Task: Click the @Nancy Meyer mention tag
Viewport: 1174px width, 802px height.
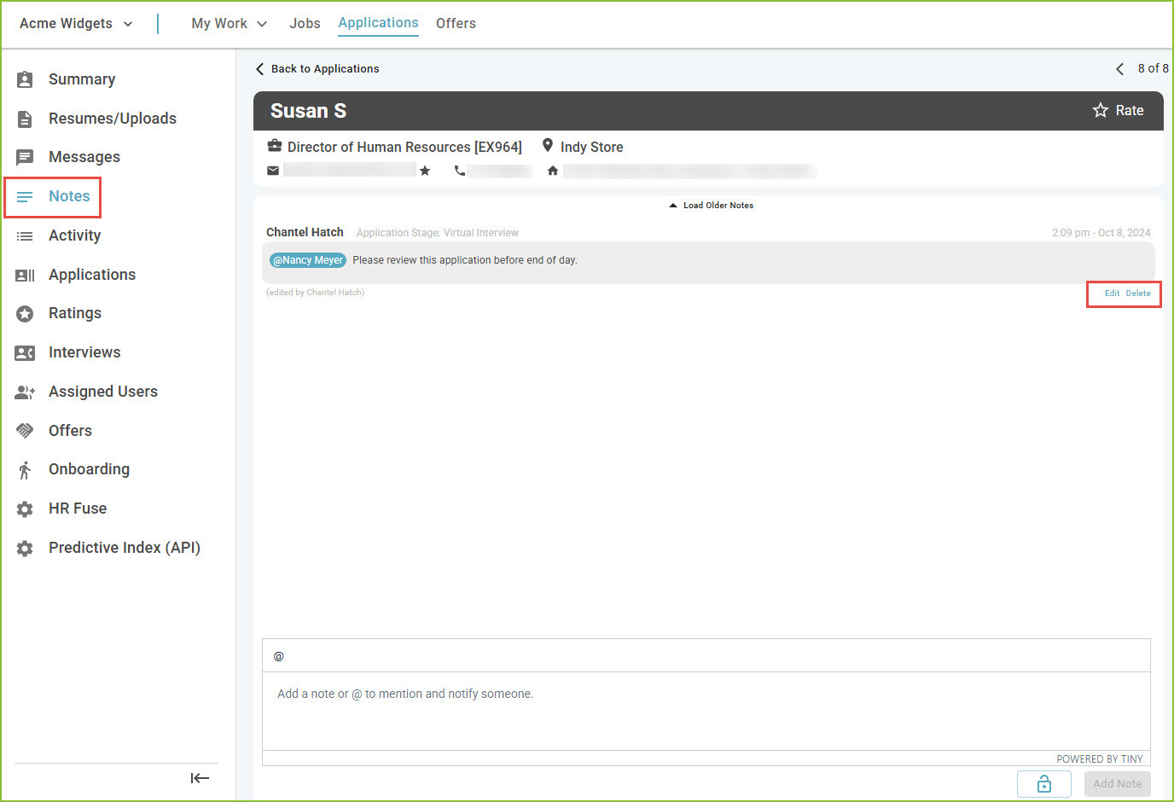Action: (308, 260)
